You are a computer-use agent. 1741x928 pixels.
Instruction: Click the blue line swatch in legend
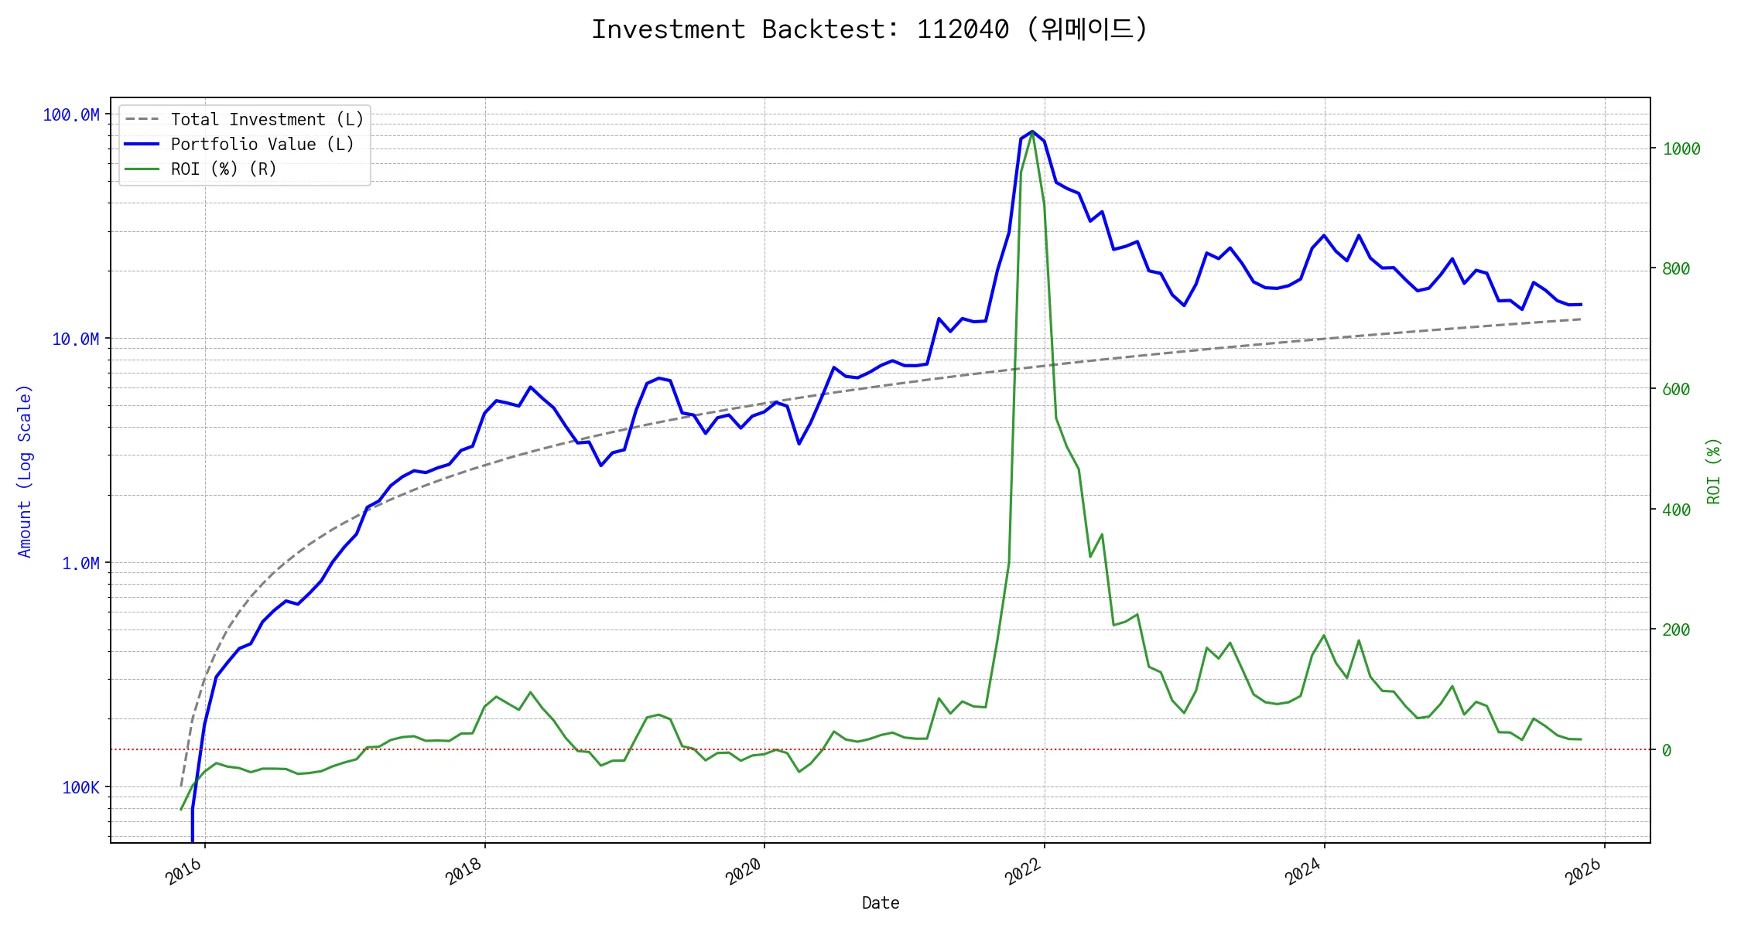142,144
